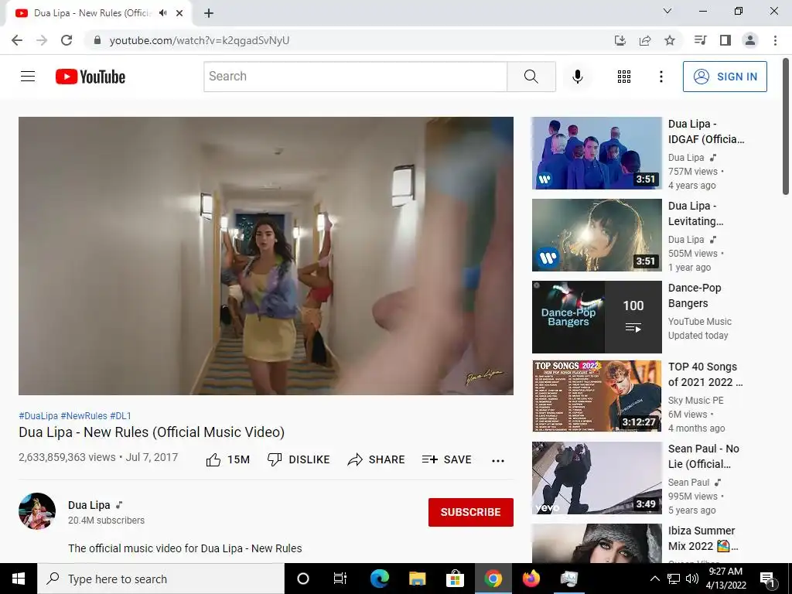
Task: Click the search magnifier button
Action: pos(531,77)
